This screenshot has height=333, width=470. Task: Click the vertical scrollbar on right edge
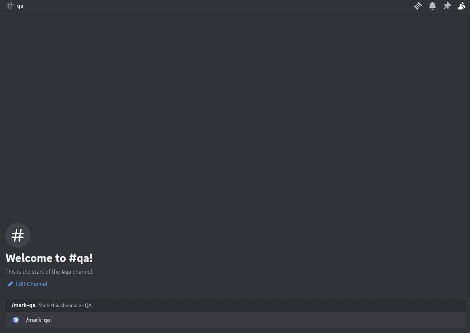click(x=468, y=156)
